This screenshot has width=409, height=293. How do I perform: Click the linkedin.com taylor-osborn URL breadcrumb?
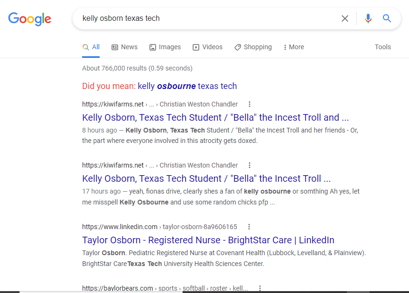click(x=159, y=227)
